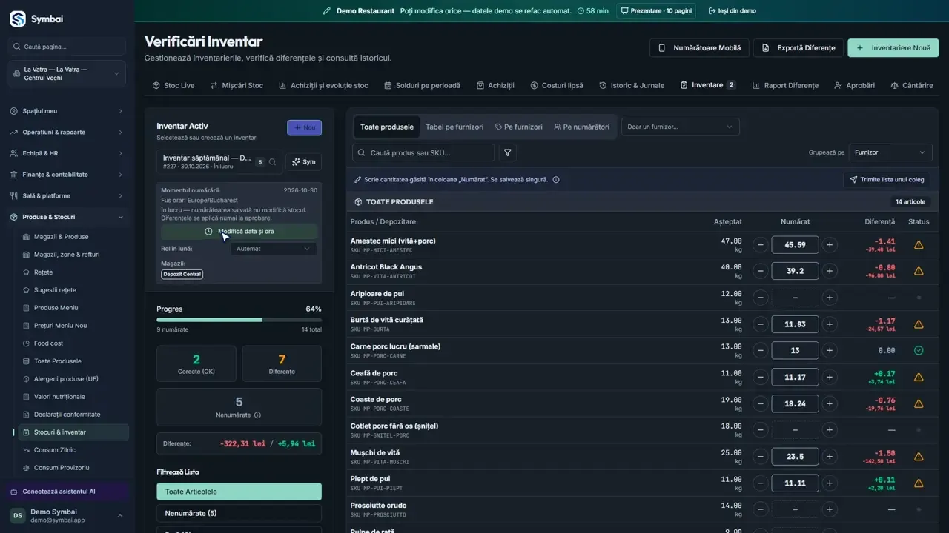Switch to Tabel pe furnizori view
949x533 pixels.
[454, 127]
